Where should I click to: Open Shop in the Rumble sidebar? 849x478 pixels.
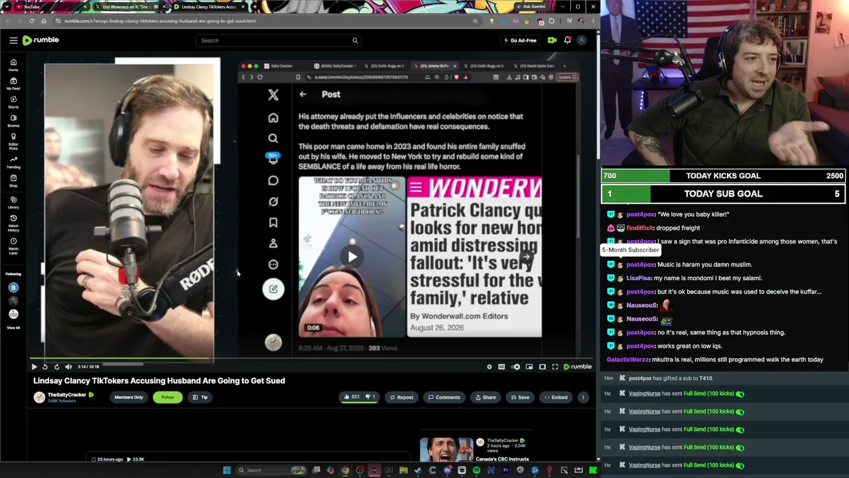(x=13, y=181)
